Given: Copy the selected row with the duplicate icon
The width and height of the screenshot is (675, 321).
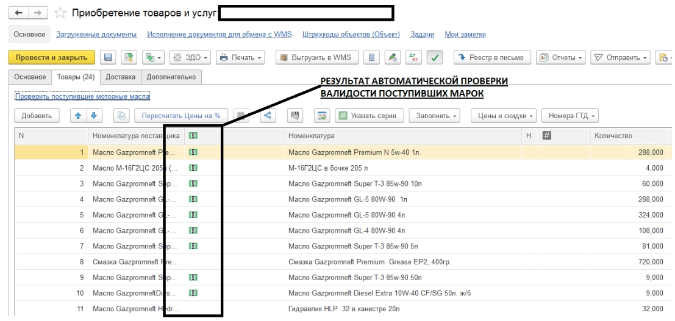Looking at the screenshot, I should pos(122,115).
